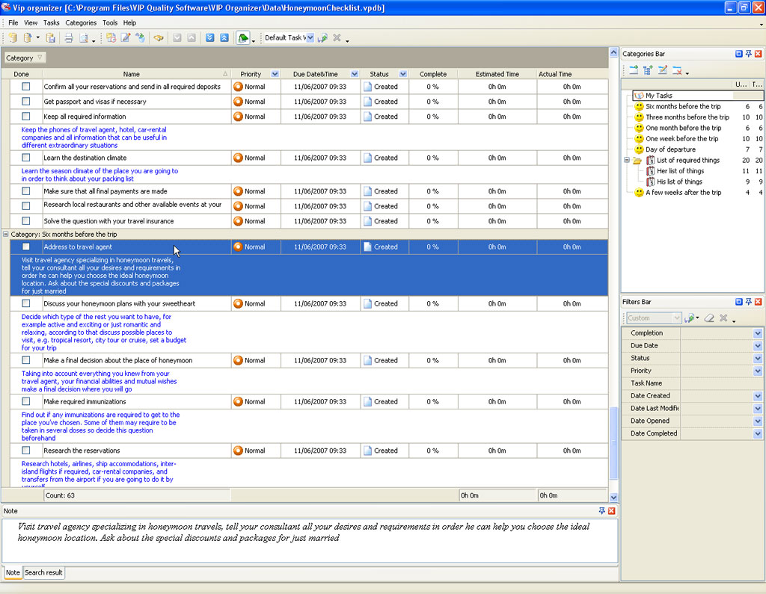This screenshot has height=594, width=766.
Task: Click the Print icon in the main toolbar
Action: 68,38
